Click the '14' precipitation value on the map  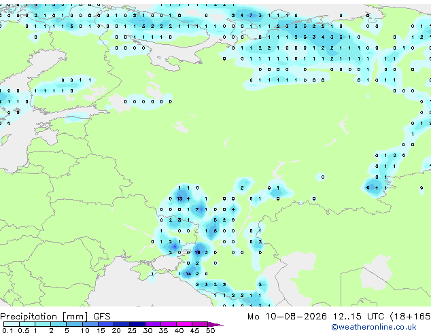(188, 274)
